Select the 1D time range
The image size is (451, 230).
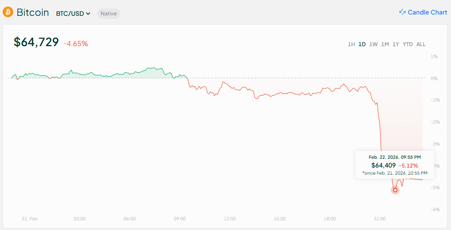pyautogui.click(x=362, y=44)
